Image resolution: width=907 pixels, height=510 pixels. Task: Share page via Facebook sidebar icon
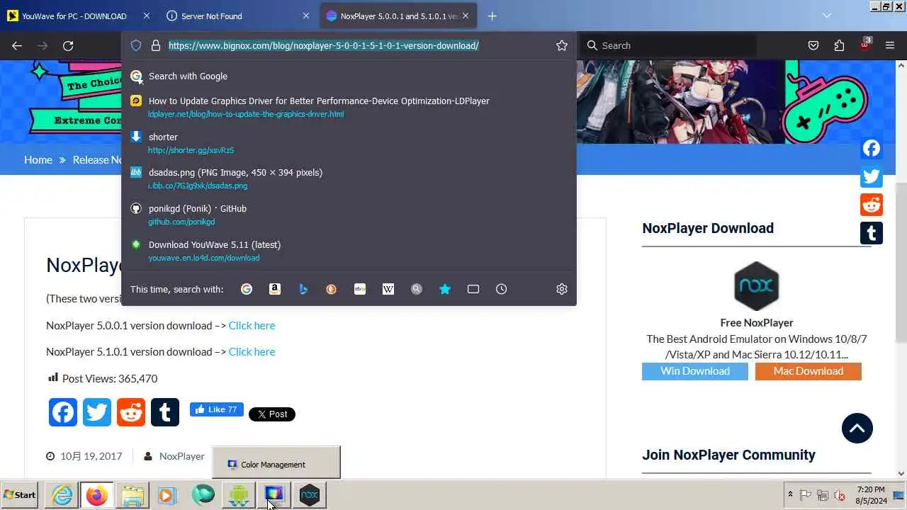pos(872,148)
